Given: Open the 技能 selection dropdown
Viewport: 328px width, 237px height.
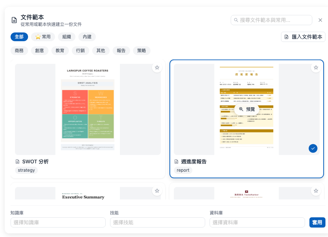Looking at the screenshot, I should (157, 222).
